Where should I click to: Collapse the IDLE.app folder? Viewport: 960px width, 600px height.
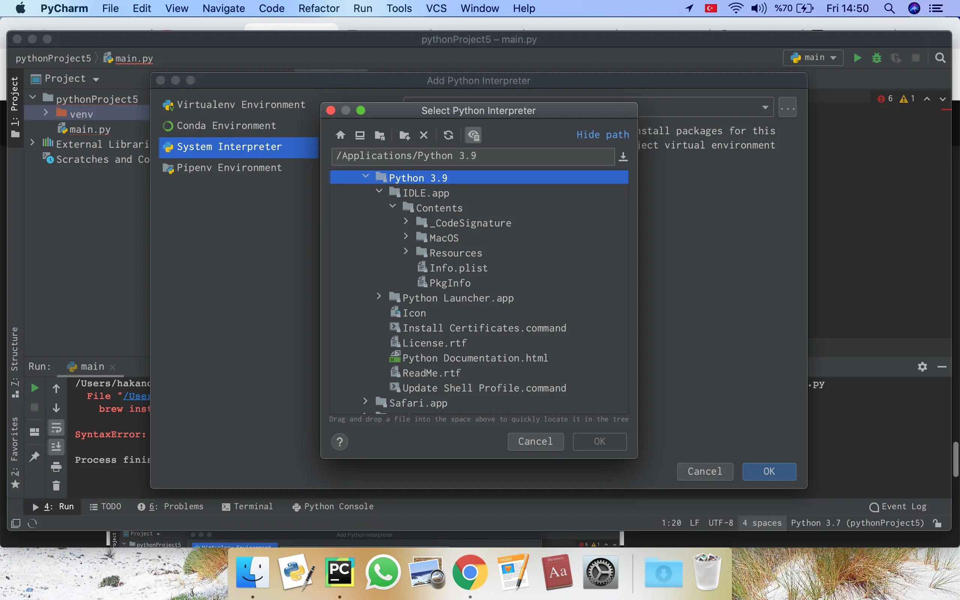coord(379,191)
